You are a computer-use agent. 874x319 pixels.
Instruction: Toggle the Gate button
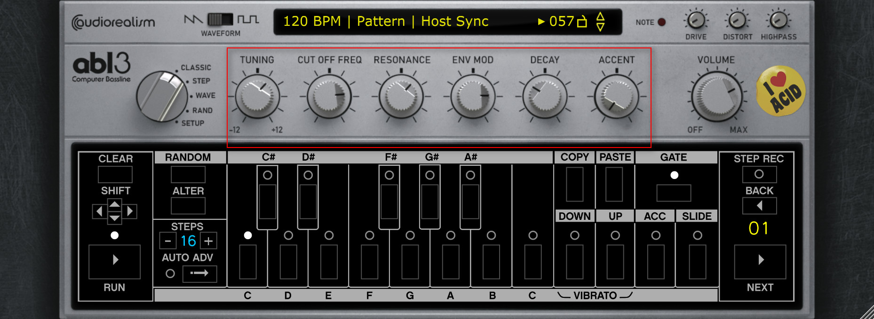tap(674, 193)
